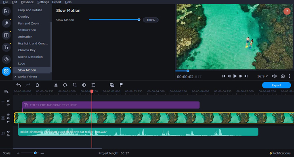Open the 16:9 aspect ratio dropdown
Screen dimensions: 294x157
(x=262, y=76)
